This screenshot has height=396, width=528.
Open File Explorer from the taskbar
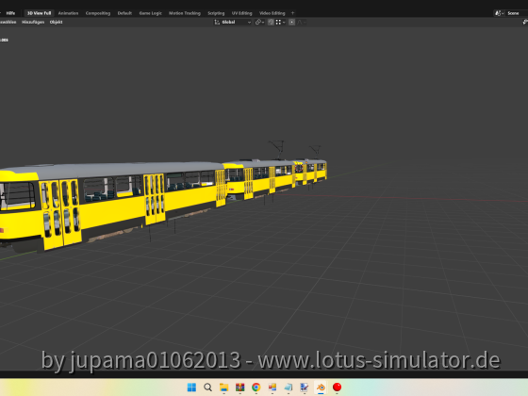[224, 388]
